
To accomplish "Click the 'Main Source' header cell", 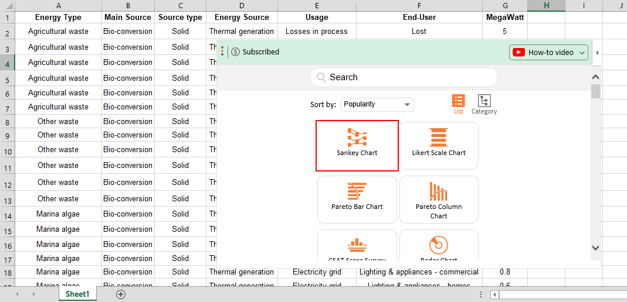I will coord(128,17).
